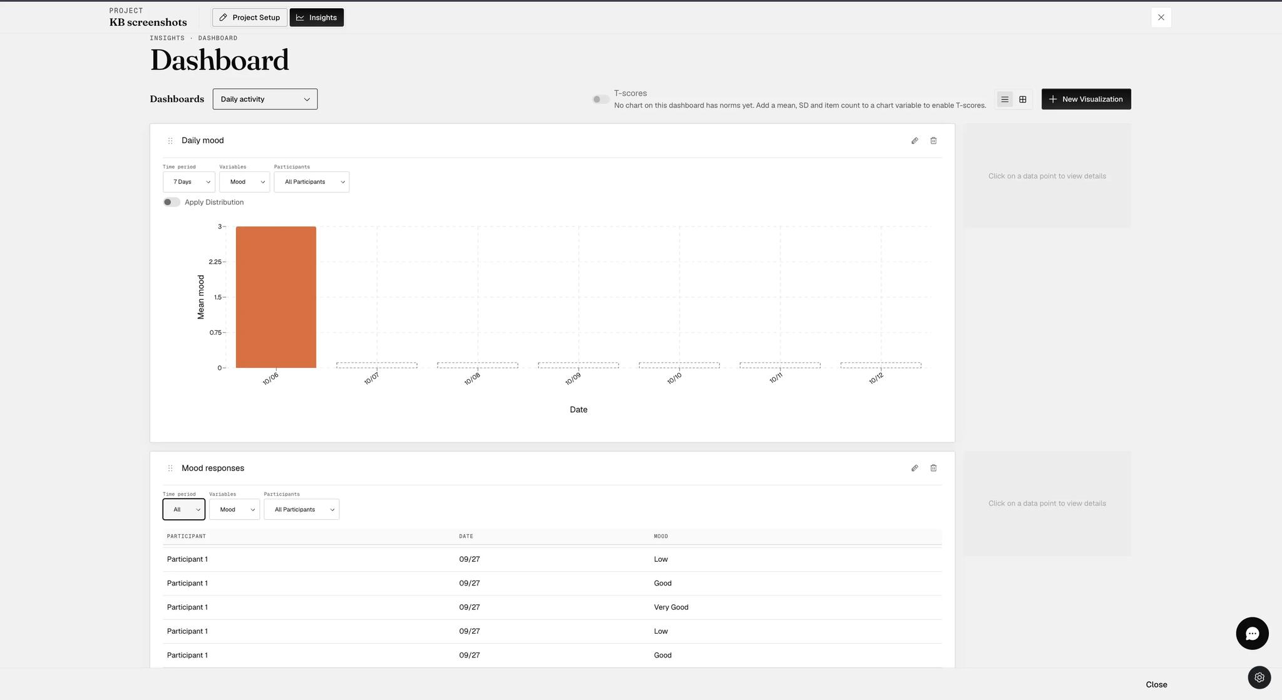Screen dimensions: 1282x700
Task: Click the 'Mood responses' title
Action: pos(213,468)
